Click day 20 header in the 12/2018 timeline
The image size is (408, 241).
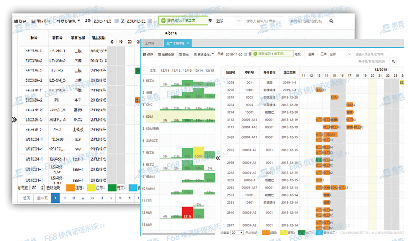coord(373,76)
